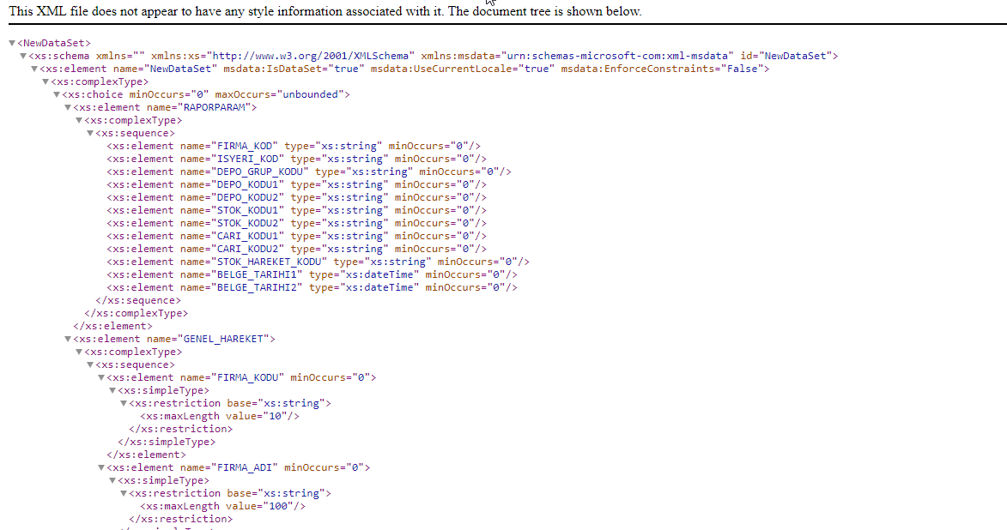1007x530 pixels.
Task: Collapse the GENEL_HAREKET element node
Action: (x=67, y=339)
